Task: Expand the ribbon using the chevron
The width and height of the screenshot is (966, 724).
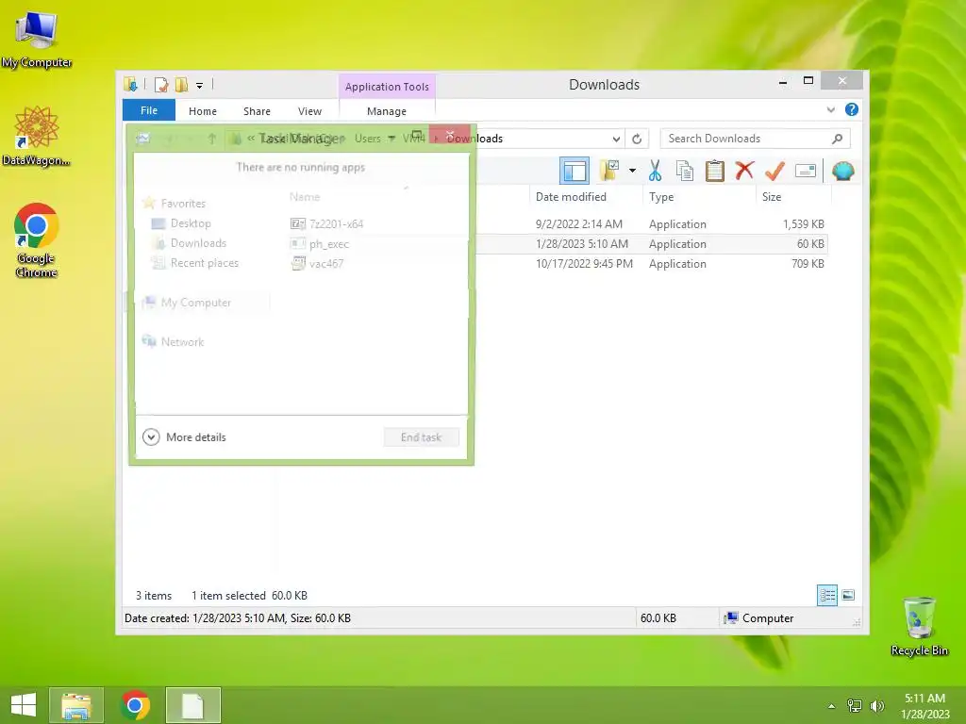Action: [830, 109]
